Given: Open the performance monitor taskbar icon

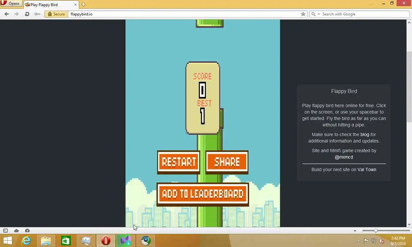Looking at the screenshot, I should [x=86, y=241].
